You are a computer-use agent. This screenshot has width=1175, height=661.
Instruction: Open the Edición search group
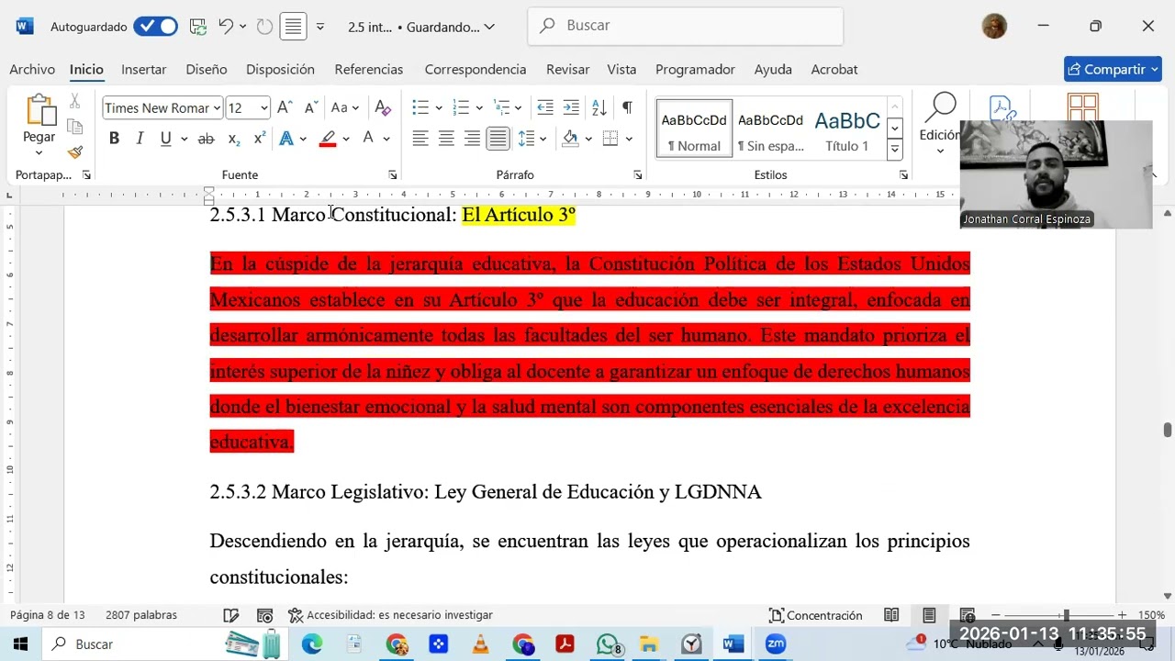click(x=940, y=124)
